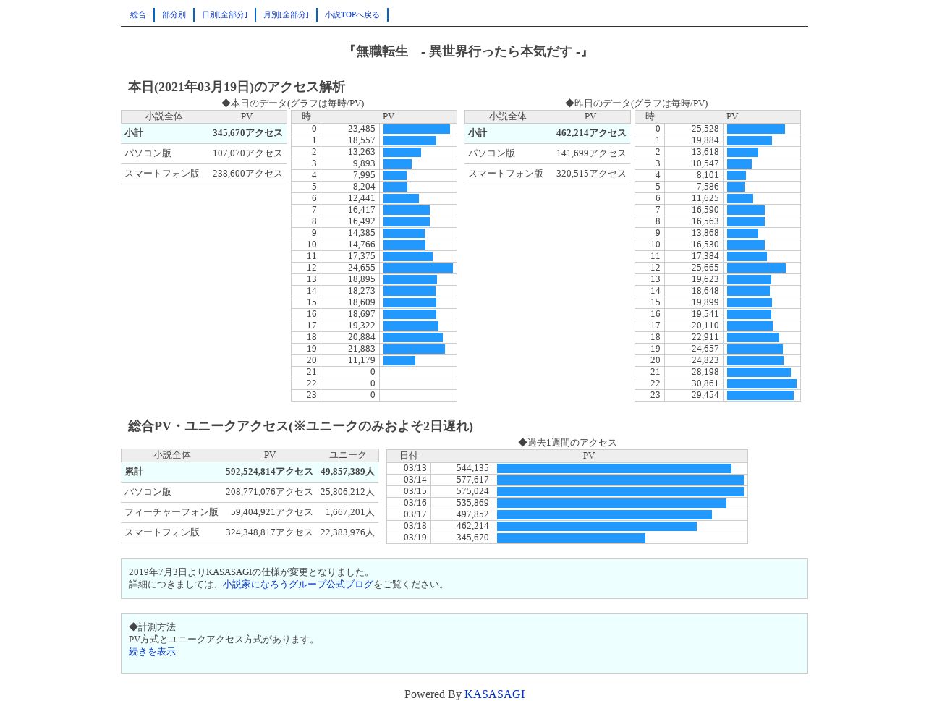Open the 総合 navigation link

coord(138,14)
